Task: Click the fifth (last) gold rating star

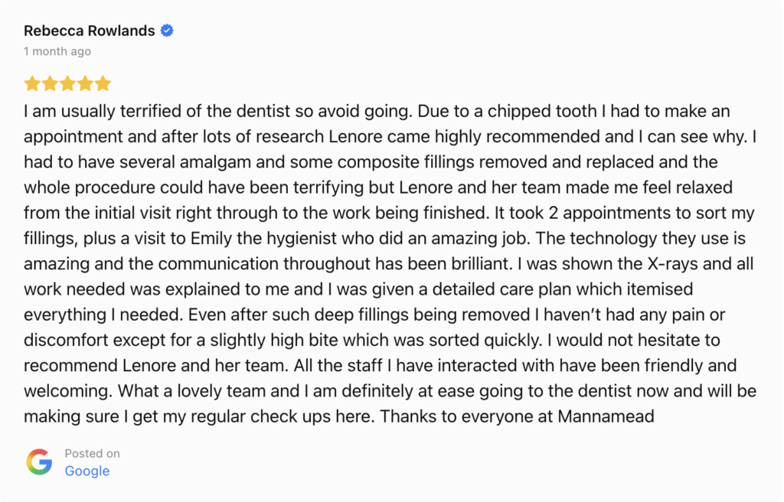Action: pyautogui.click(x=103, y=83)
